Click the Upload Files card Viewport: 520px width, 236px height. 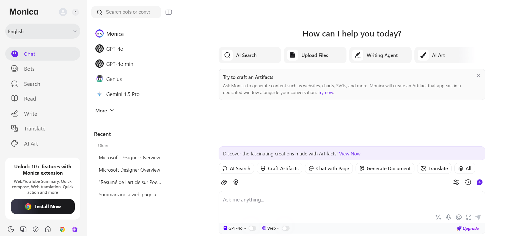pos(315,55)
